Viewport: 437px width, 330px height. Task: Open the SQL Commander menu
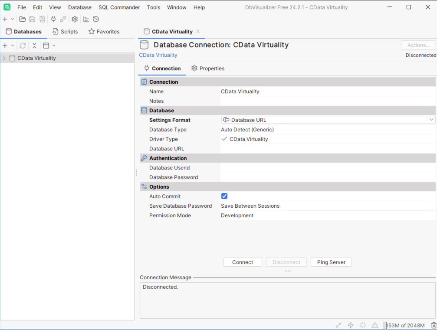pyautogui.click(x=119, y=7)
